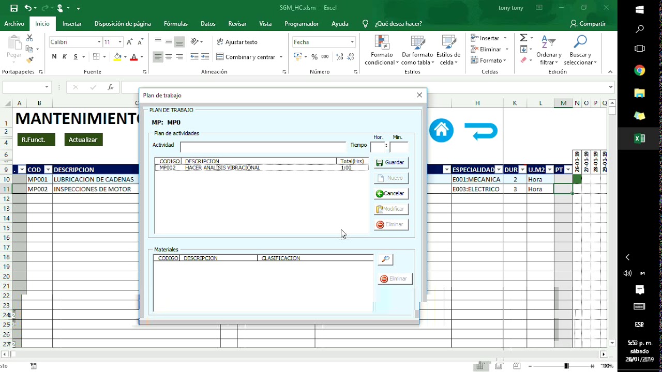Switch to the Insertar tab
This screenshot has width=662, height=372.
pyautogui.click(x=72, y=24)
